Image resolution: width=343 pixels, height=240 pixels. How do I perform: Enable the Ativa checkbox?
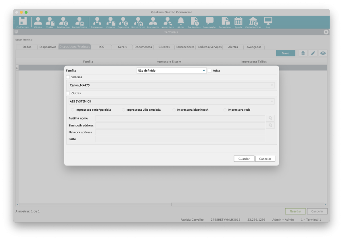[x=210, y=70]
